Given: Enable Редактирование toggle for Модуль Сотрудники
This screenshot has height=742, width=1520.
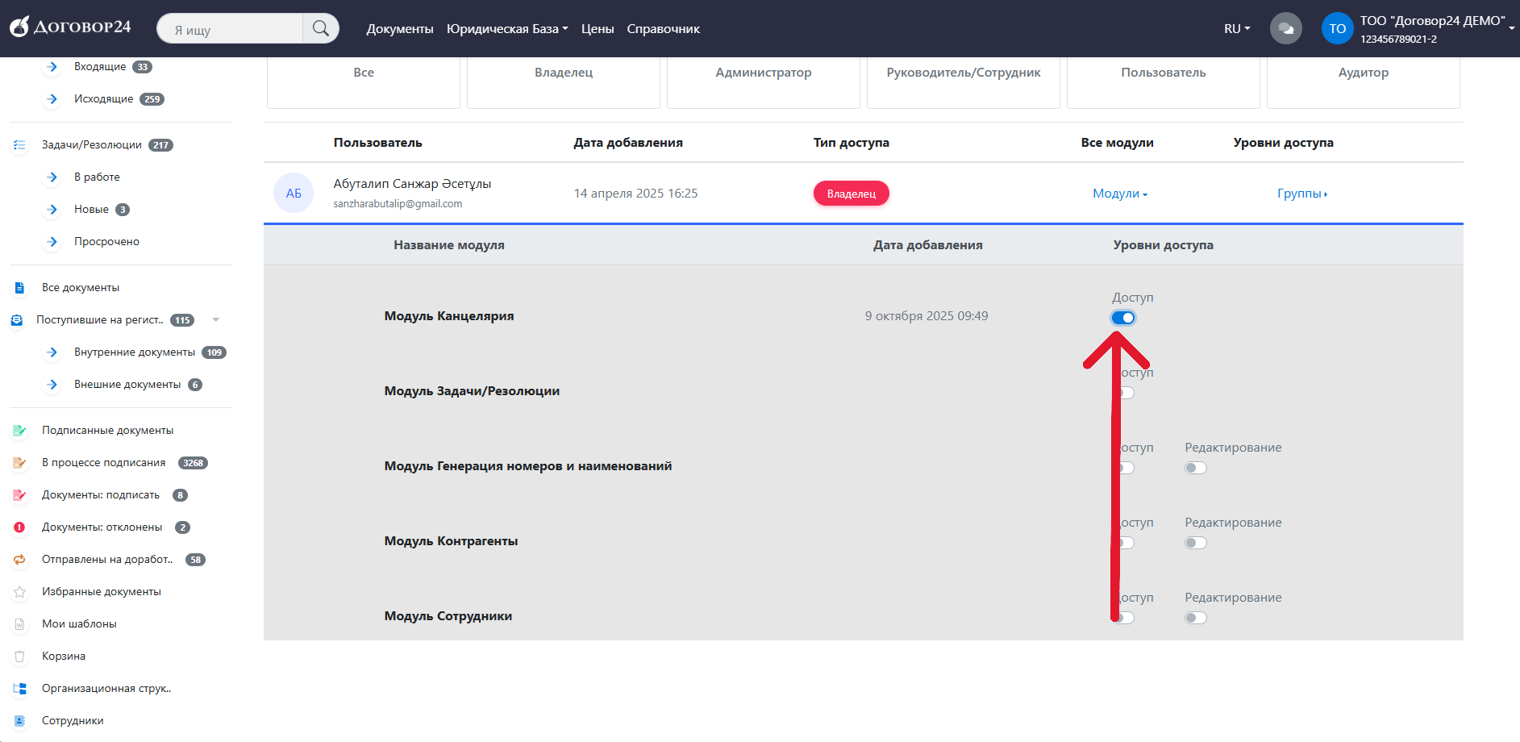Looking at the screenshot, I should point(1196,618).
